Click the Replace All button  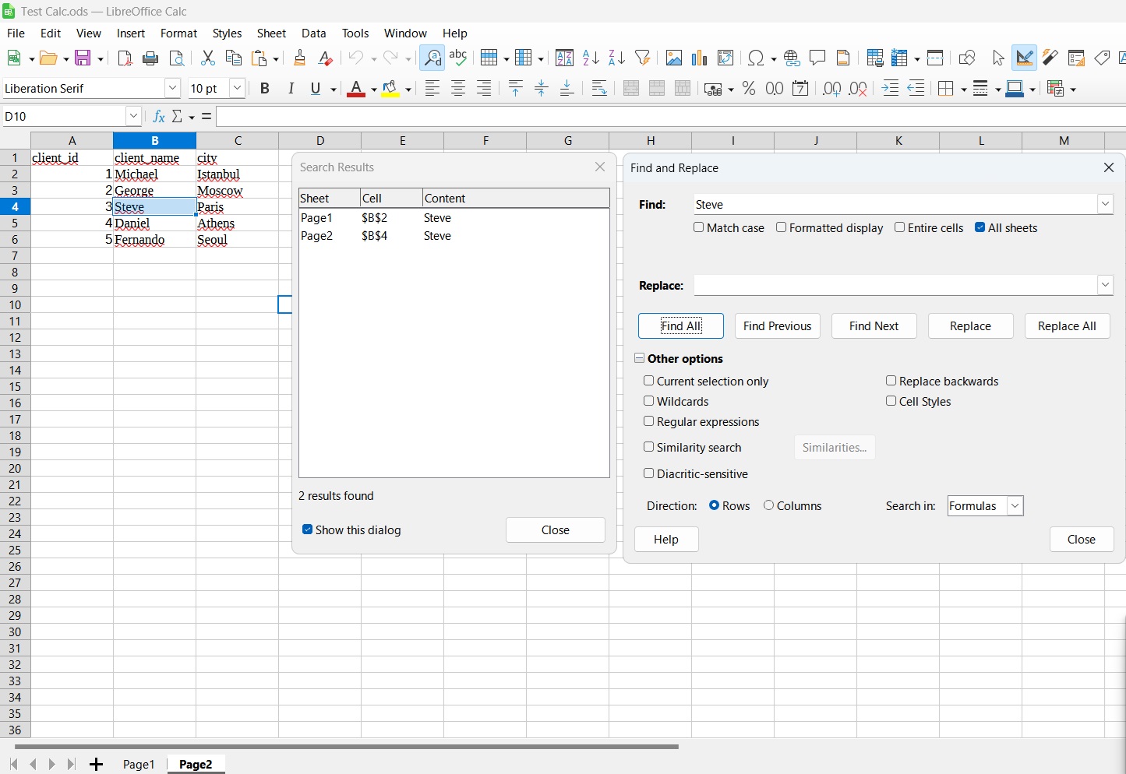[x=1067, y=326]
